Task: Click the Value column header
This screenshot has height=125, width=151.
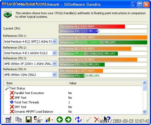Action: pyautogui.click(x=104, y=83)
